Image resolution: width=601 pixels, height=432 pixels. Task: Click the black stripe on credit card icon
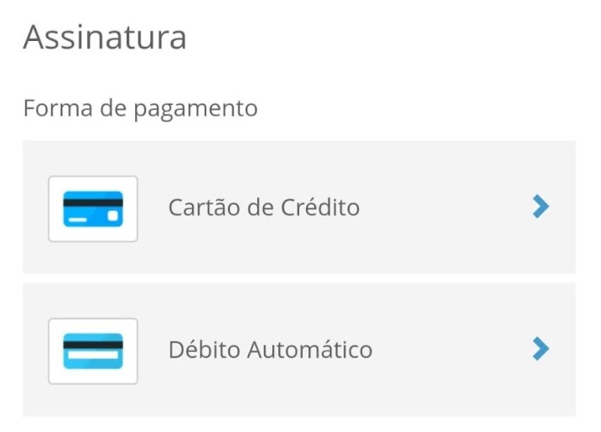(93, 203)
